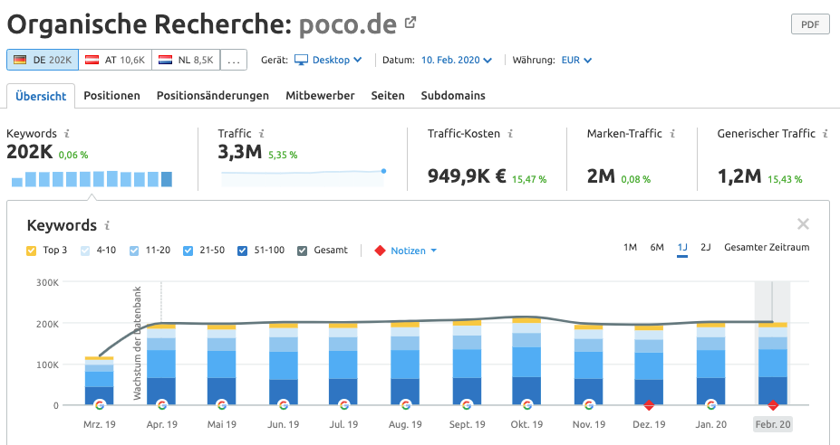Click Google update marker under Jun. 19

click(284, 405)
